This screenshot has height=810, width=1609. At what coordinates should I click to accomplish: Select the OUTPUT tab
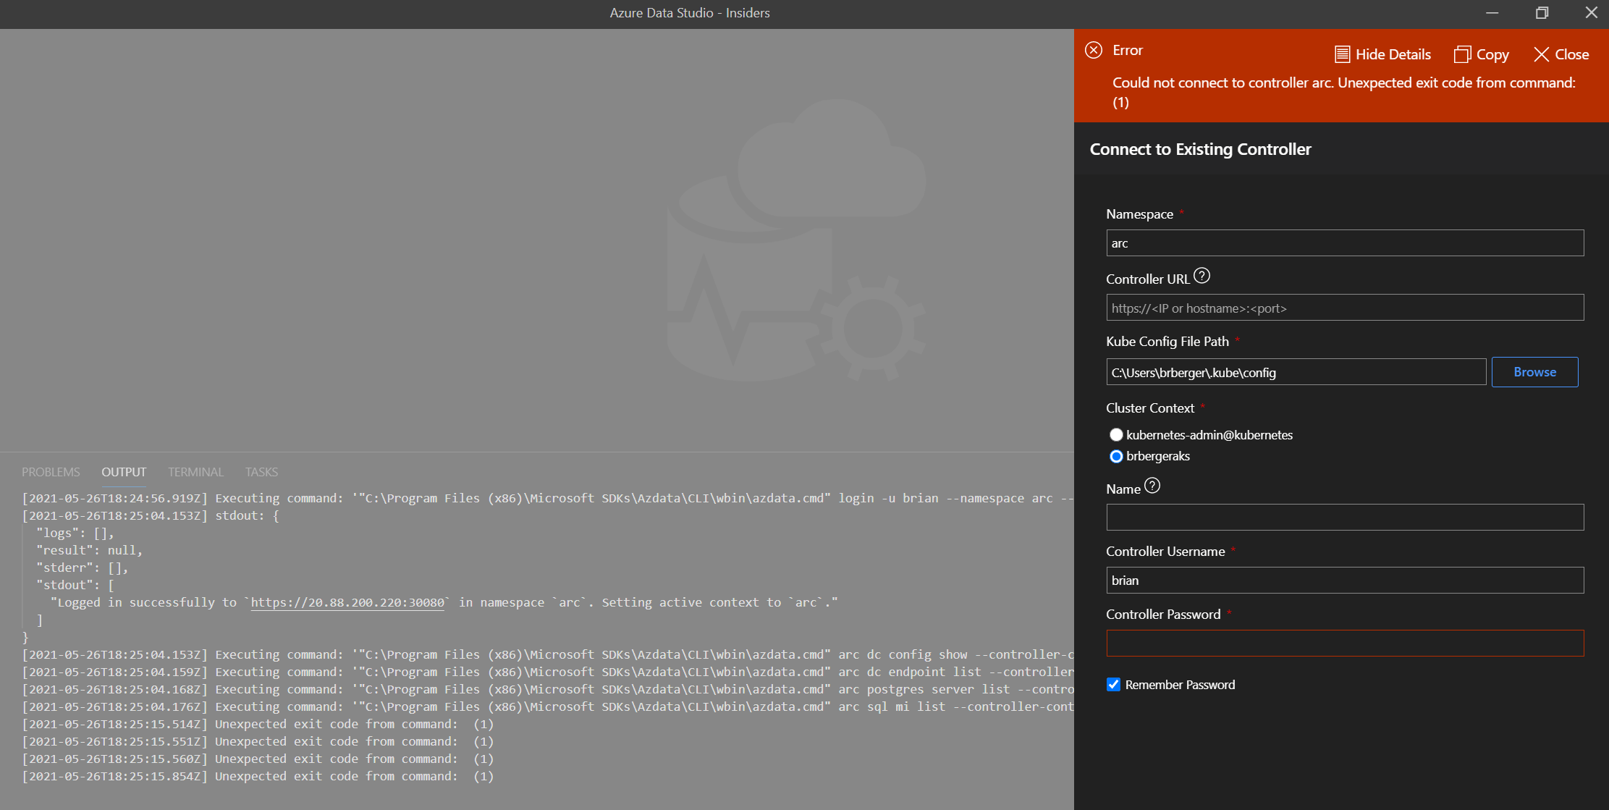pyautogui.click(x=123, y=472)
